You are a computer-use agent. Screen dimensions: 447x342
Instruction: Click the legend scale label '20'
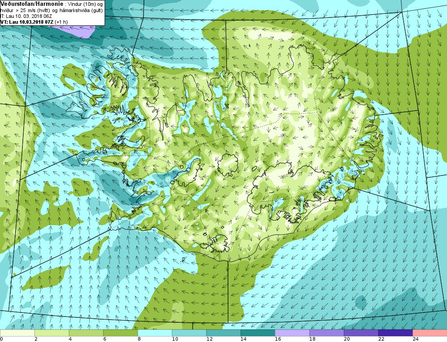(x=347, y=339)
